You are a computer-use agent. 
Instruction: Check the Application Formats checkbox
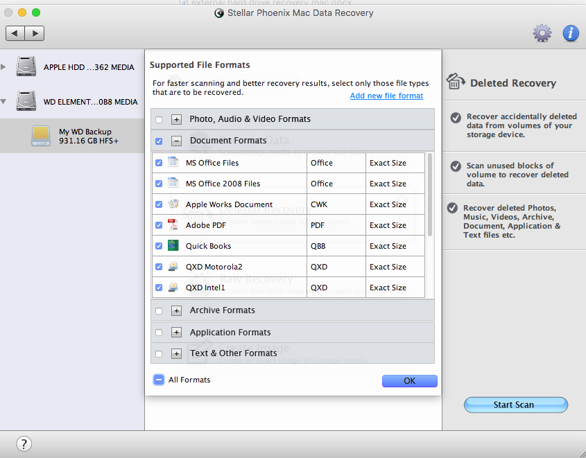pyautogui.click(x=159, y=333)
